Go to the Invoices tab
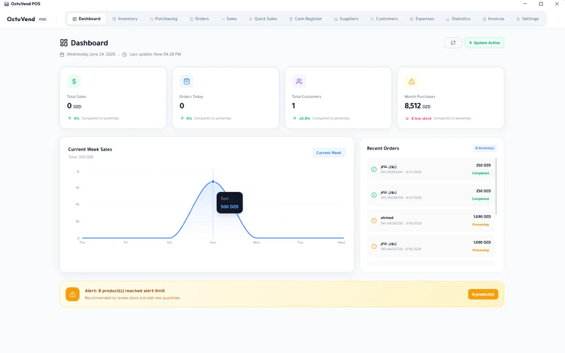This screenshot has height=353, width=565. click(x=493, y=19)
